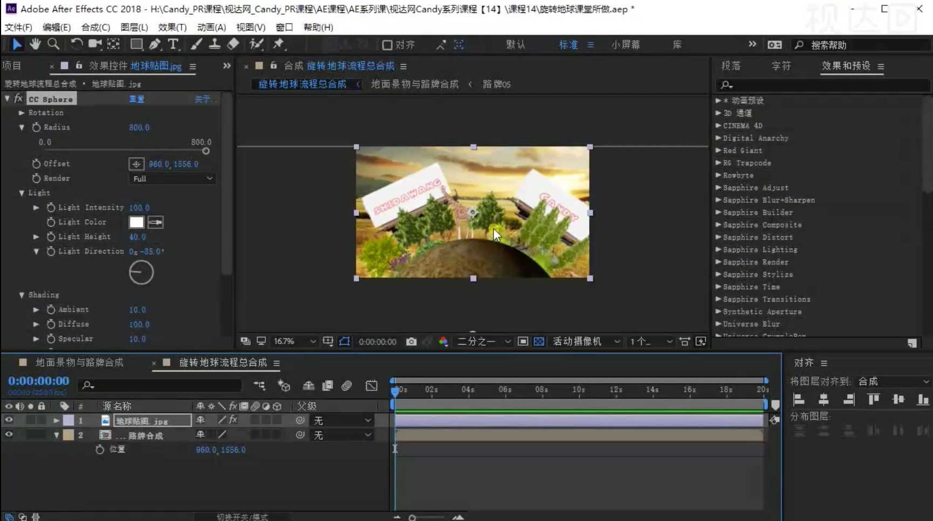Click the Light Direction angle dial
The image size is (933, 521).
141,272
